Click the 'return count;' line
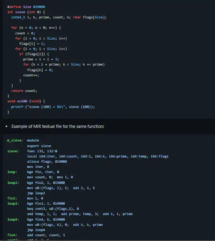 (24, 91)
